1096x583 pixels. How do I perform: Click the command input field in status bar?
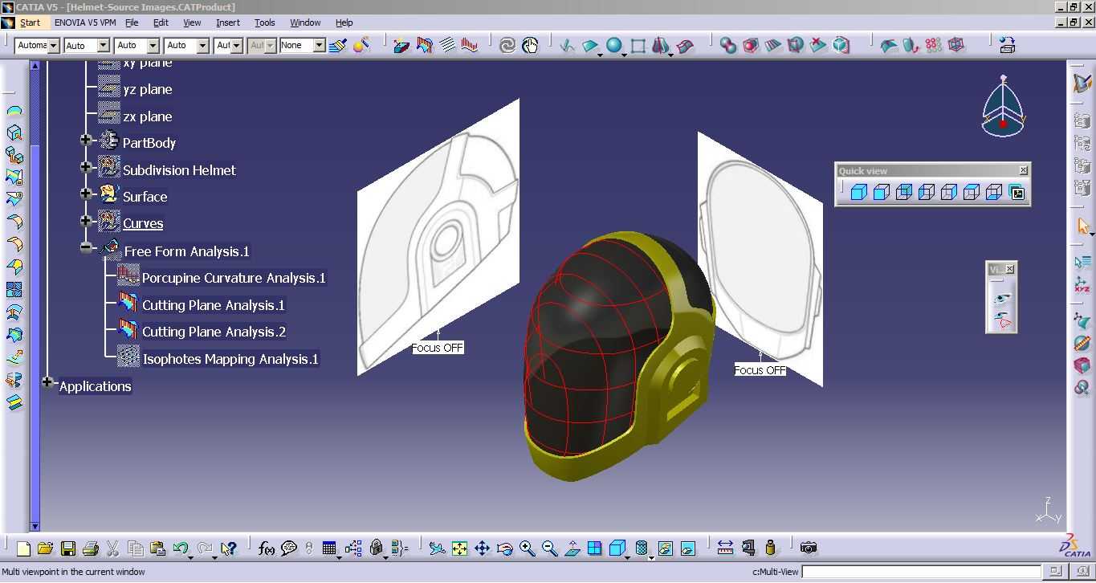[x=922, y=572]
